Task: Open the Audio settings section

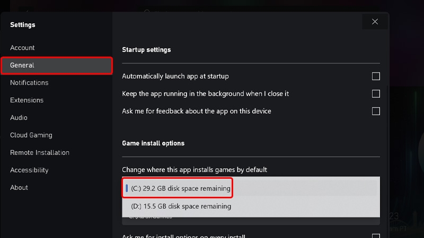Action: click(19, 117)
